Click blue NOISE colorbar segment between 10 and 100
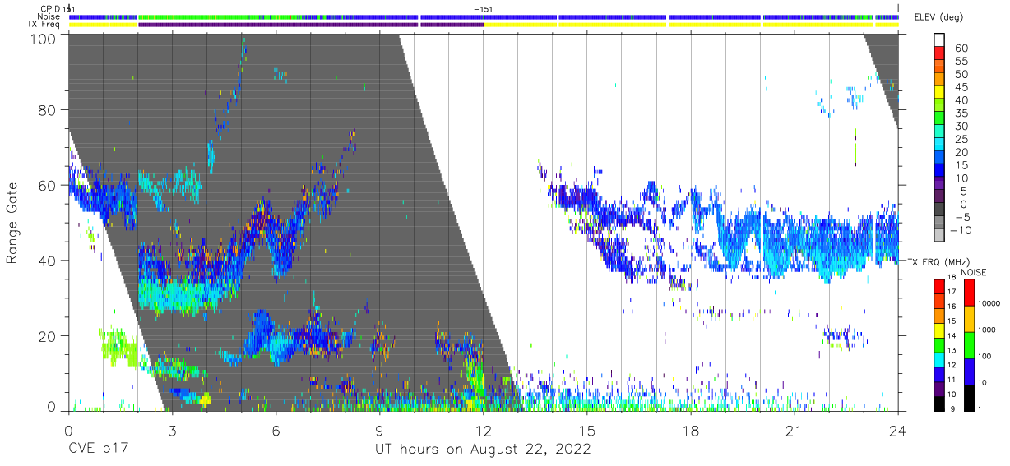 (x=968, y=370)
